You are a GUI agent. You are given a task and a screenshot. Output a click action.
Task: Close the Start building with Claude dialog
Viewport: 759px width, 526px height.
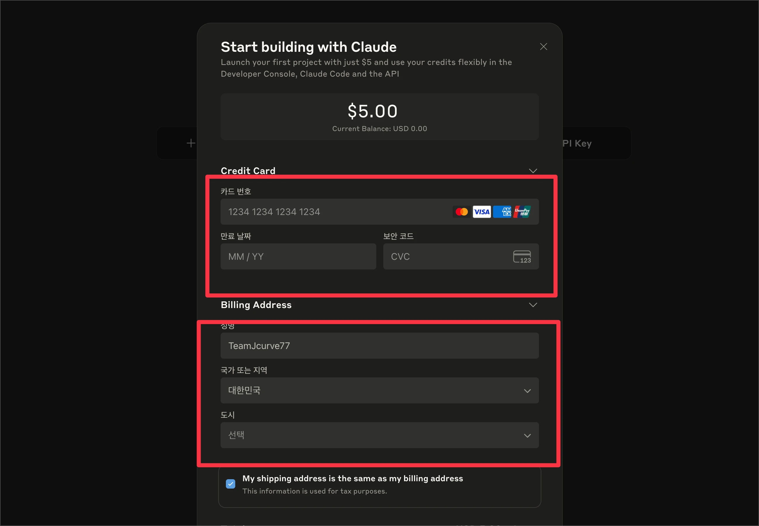click(x=543, y=47)
